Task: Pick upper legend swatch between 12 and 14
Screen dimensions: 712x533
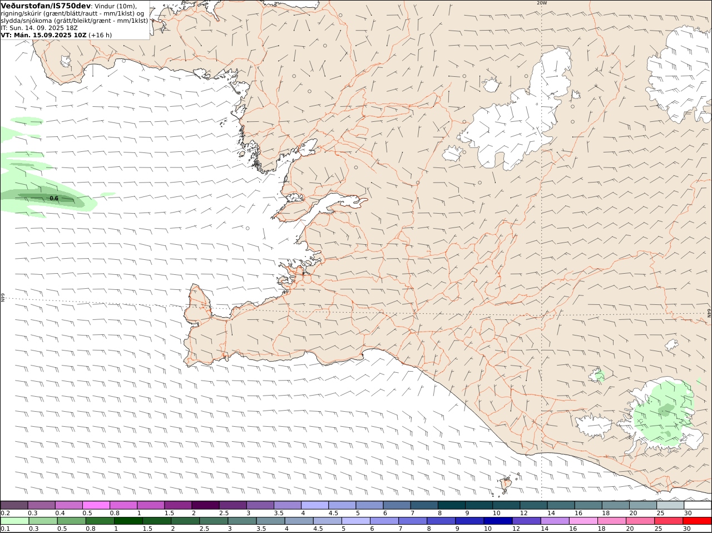Action: pos(533,505)
